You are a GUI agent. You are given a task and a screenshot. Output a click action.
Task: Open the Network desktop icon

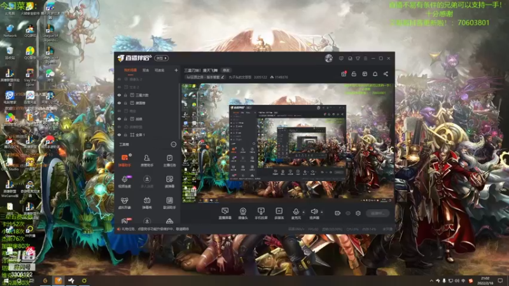pyautogui.click(x=10, y=31)
